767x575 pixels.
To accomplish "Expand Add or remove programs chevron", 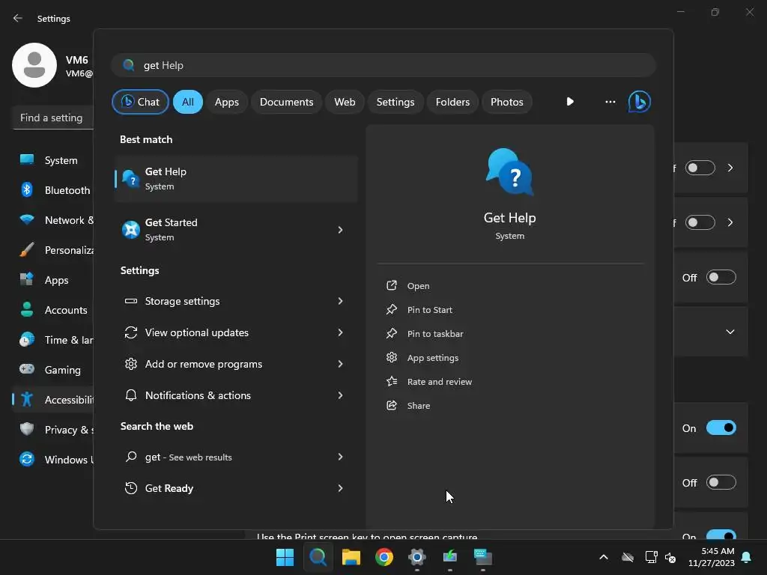I will pos(341,364).
